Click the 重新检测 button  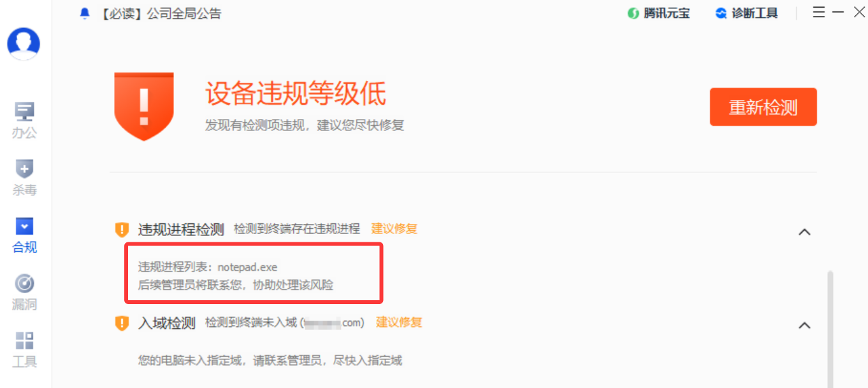[x=763, y=107]
